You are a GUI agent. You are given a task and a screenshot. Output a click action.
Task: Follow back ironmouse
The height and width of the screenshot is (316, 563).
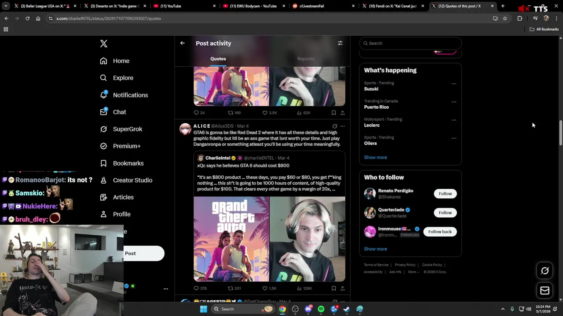click(x=440, y=232)
